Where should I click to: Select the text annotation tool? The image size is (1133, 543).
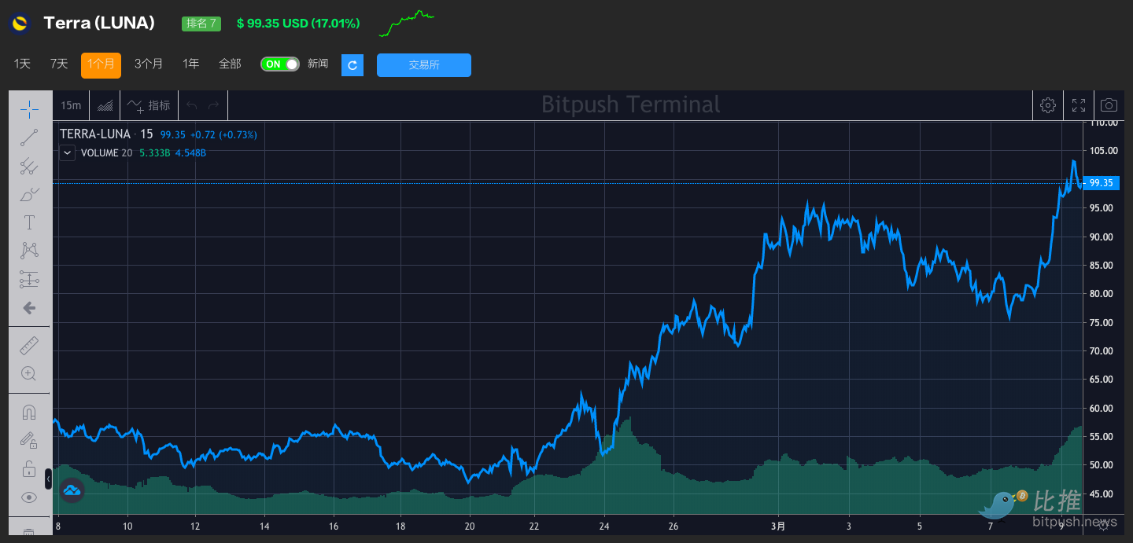pyautogui.click(x=29, y=222)
